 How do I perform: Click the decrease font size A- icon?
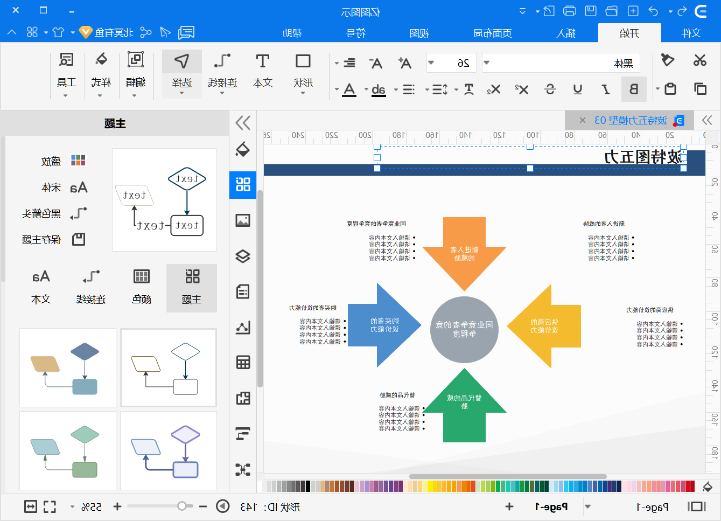[376, 63]
